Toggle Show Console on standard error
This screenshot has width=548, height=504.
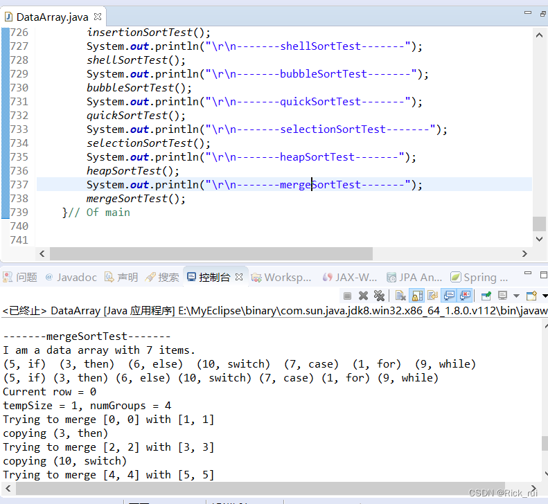(x=465, y=296)
